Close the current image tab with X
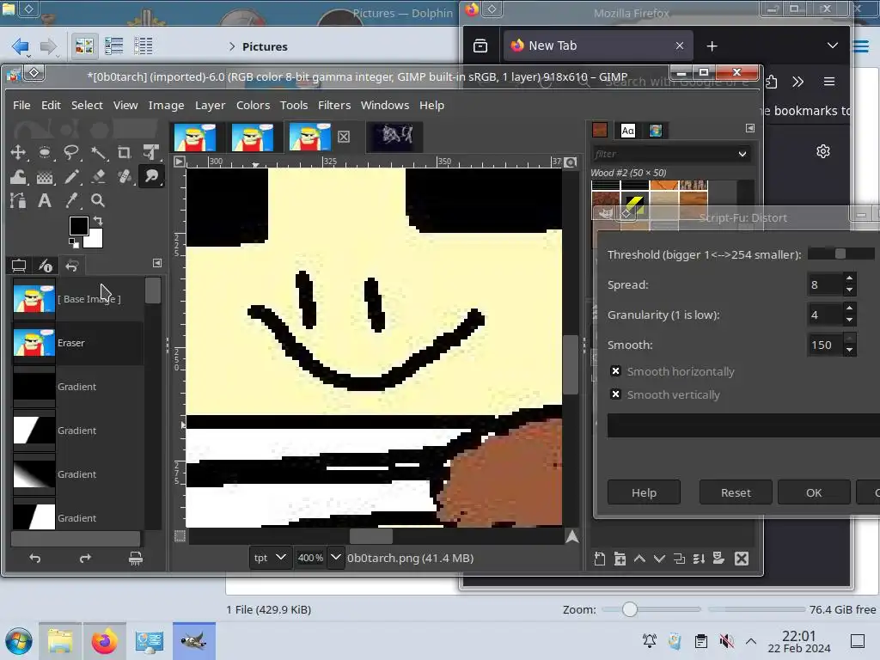The image size is (880, 660). [344, 137]
